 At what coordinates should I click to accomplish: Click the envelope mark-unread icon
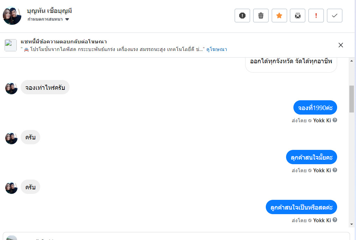click(x=298, y=16)
